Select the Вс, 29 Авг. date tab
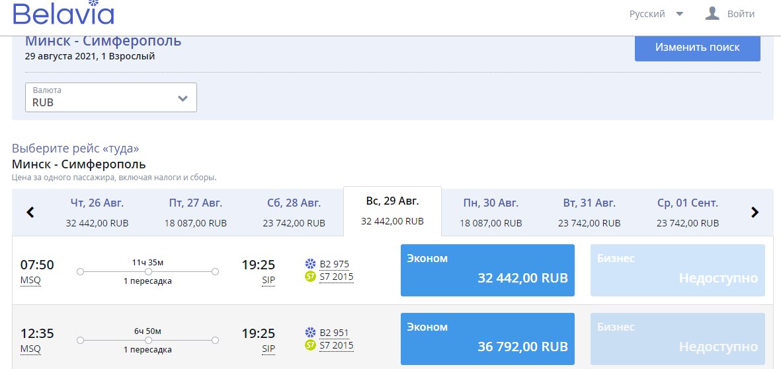Viewport: 781px width, 369px height. click(393, 211)
